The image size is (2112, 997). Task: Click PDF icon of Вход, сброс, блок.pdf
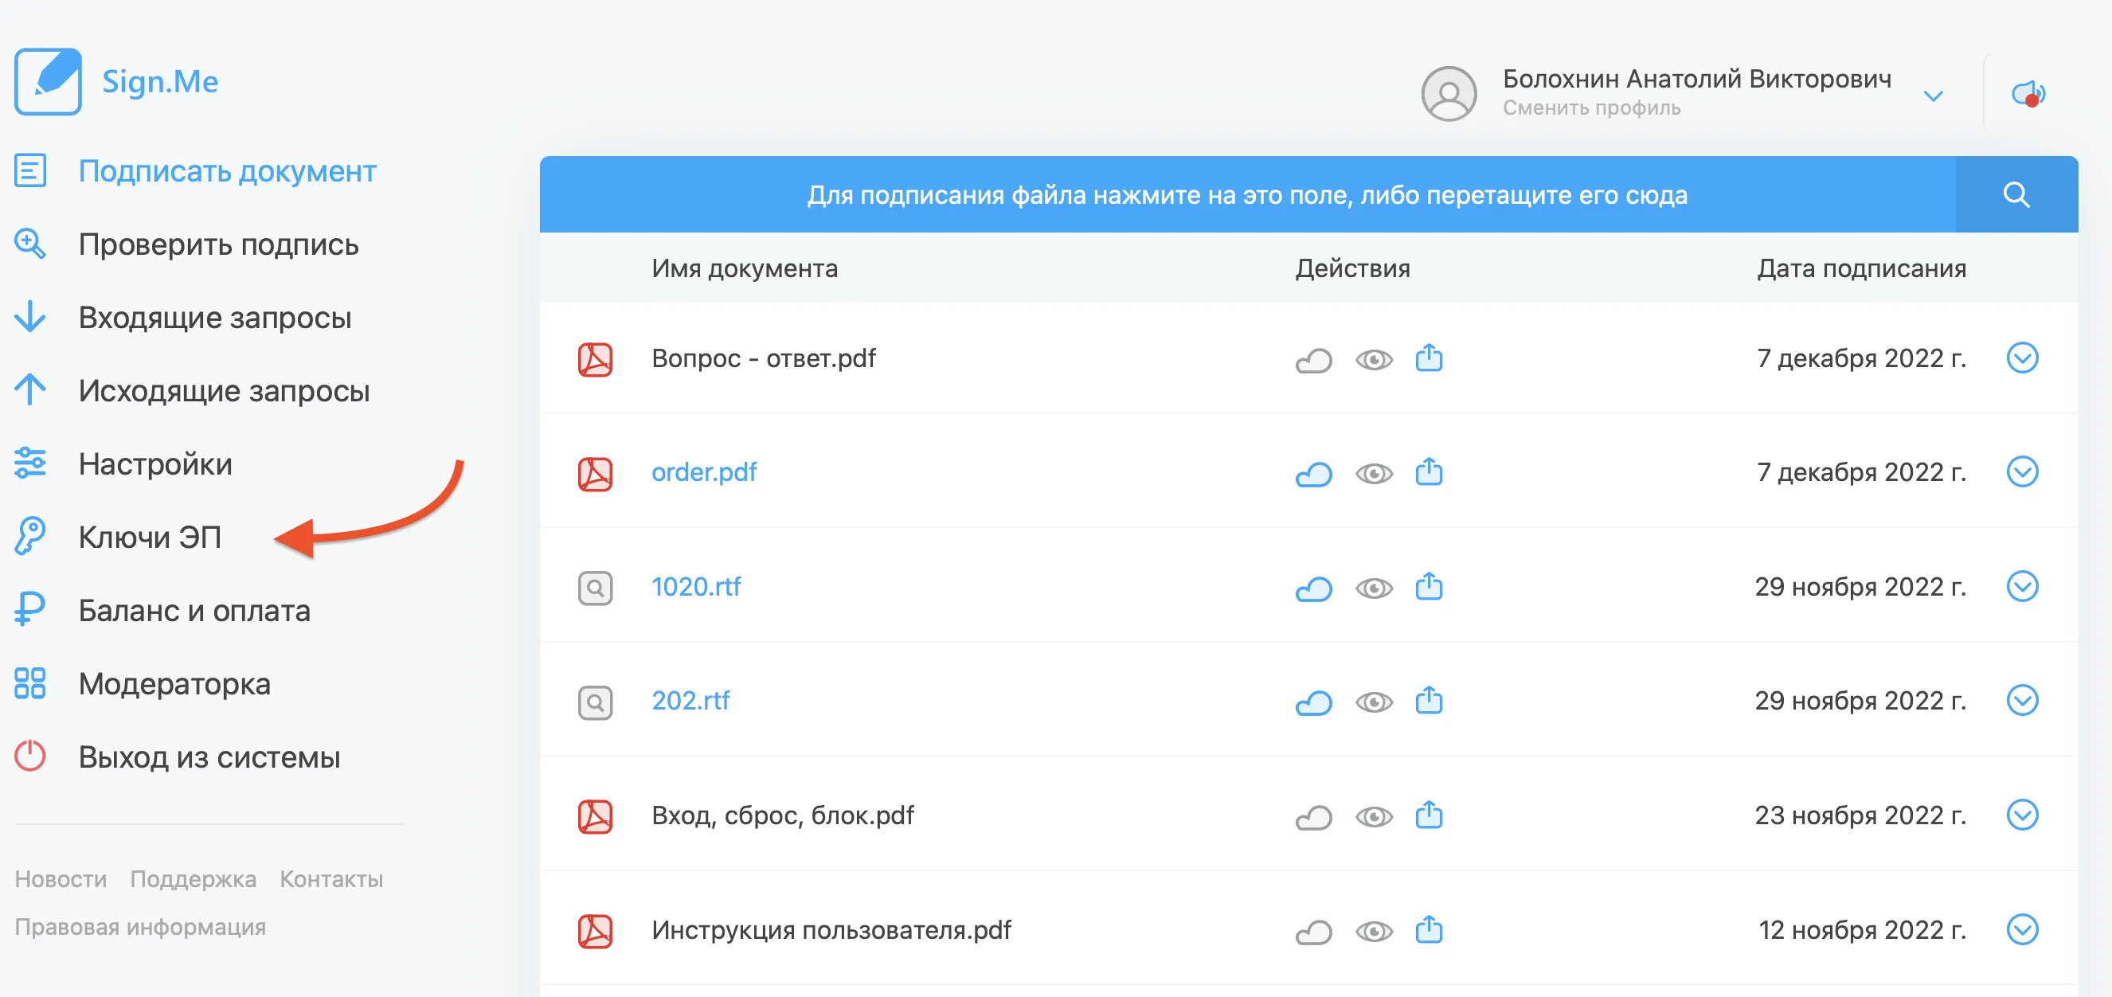point(595,816)
